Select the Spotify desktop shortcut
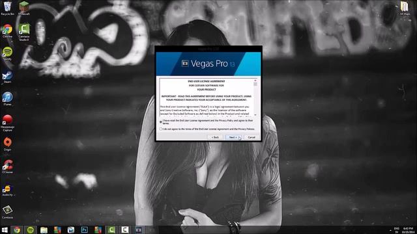This screenshot has height=234, width=417. pyautogui.click(x=7, y=54)
